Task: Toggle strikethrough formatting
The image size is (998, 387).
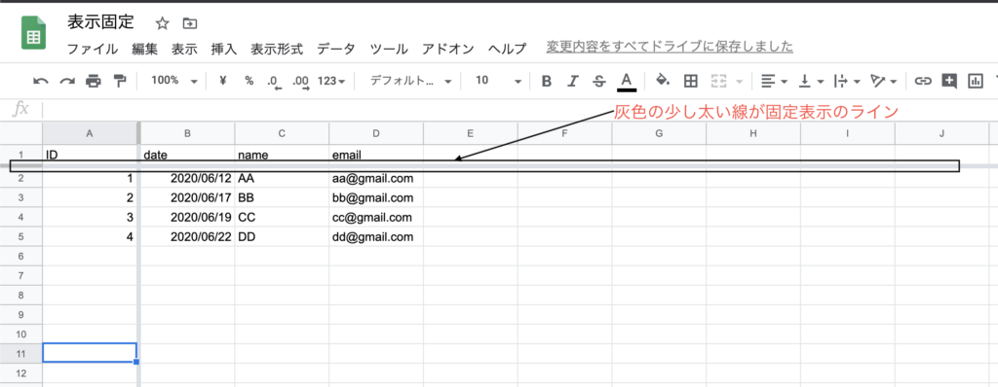Action: coord(599,81)
